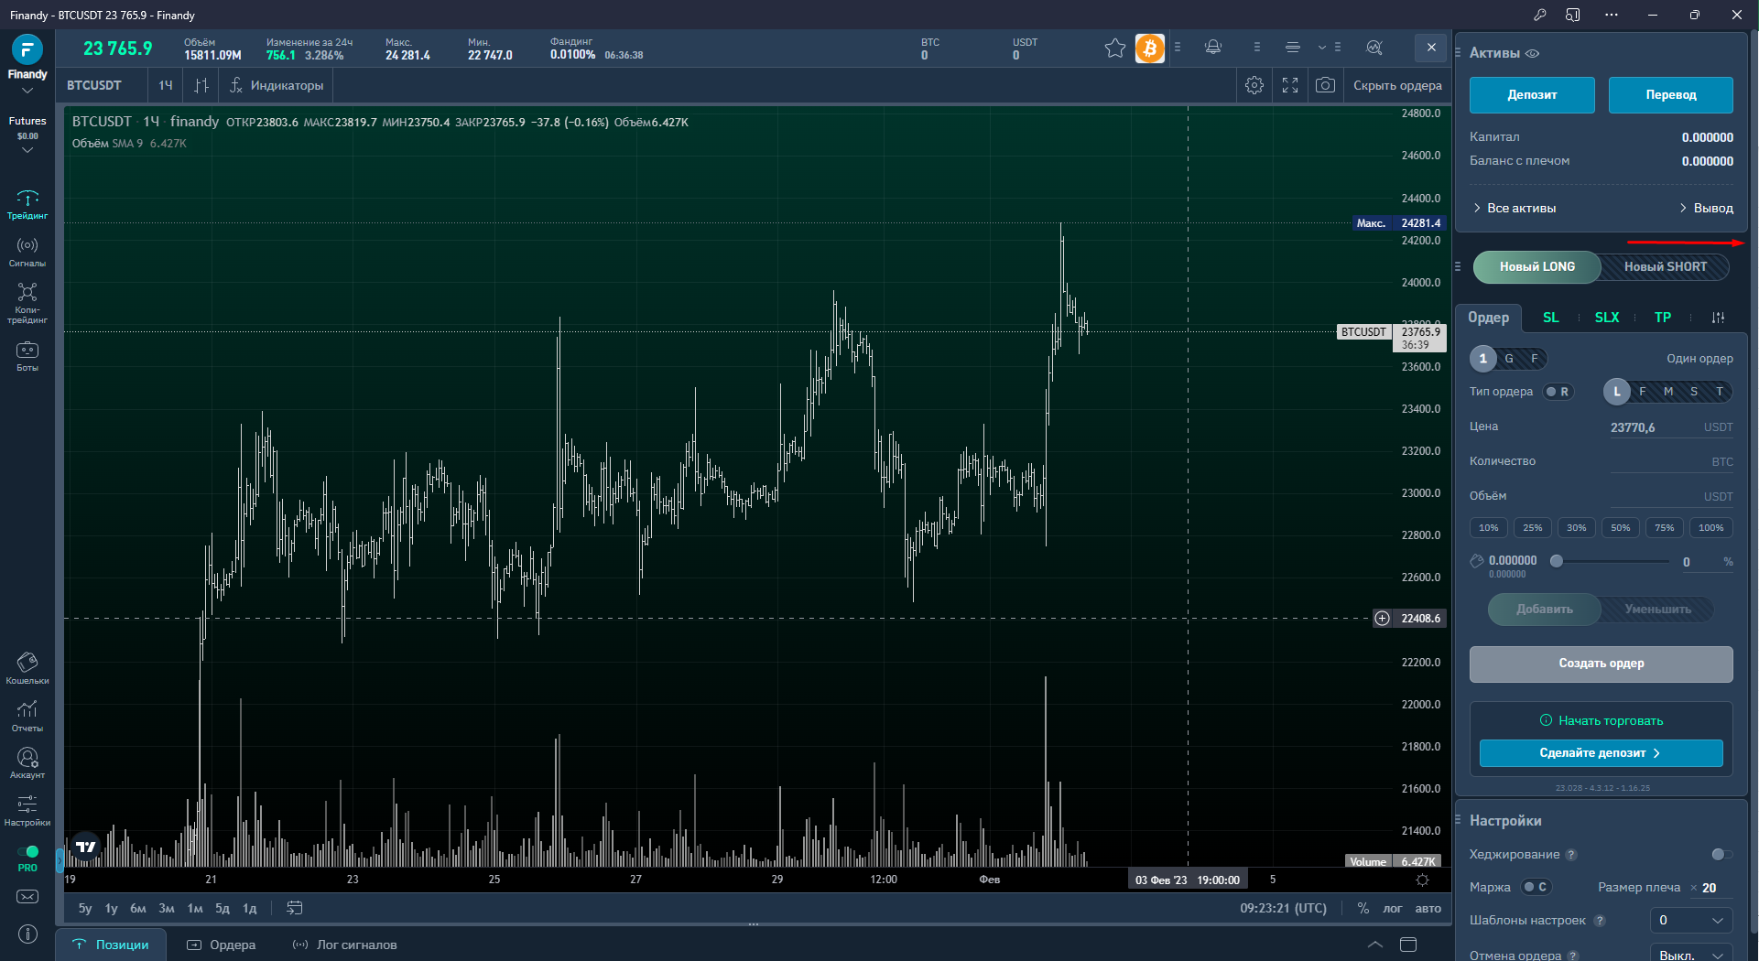Expand the Вывод option
The width and height of the screenshot is (1759, 961).
tap(1706, 208)
